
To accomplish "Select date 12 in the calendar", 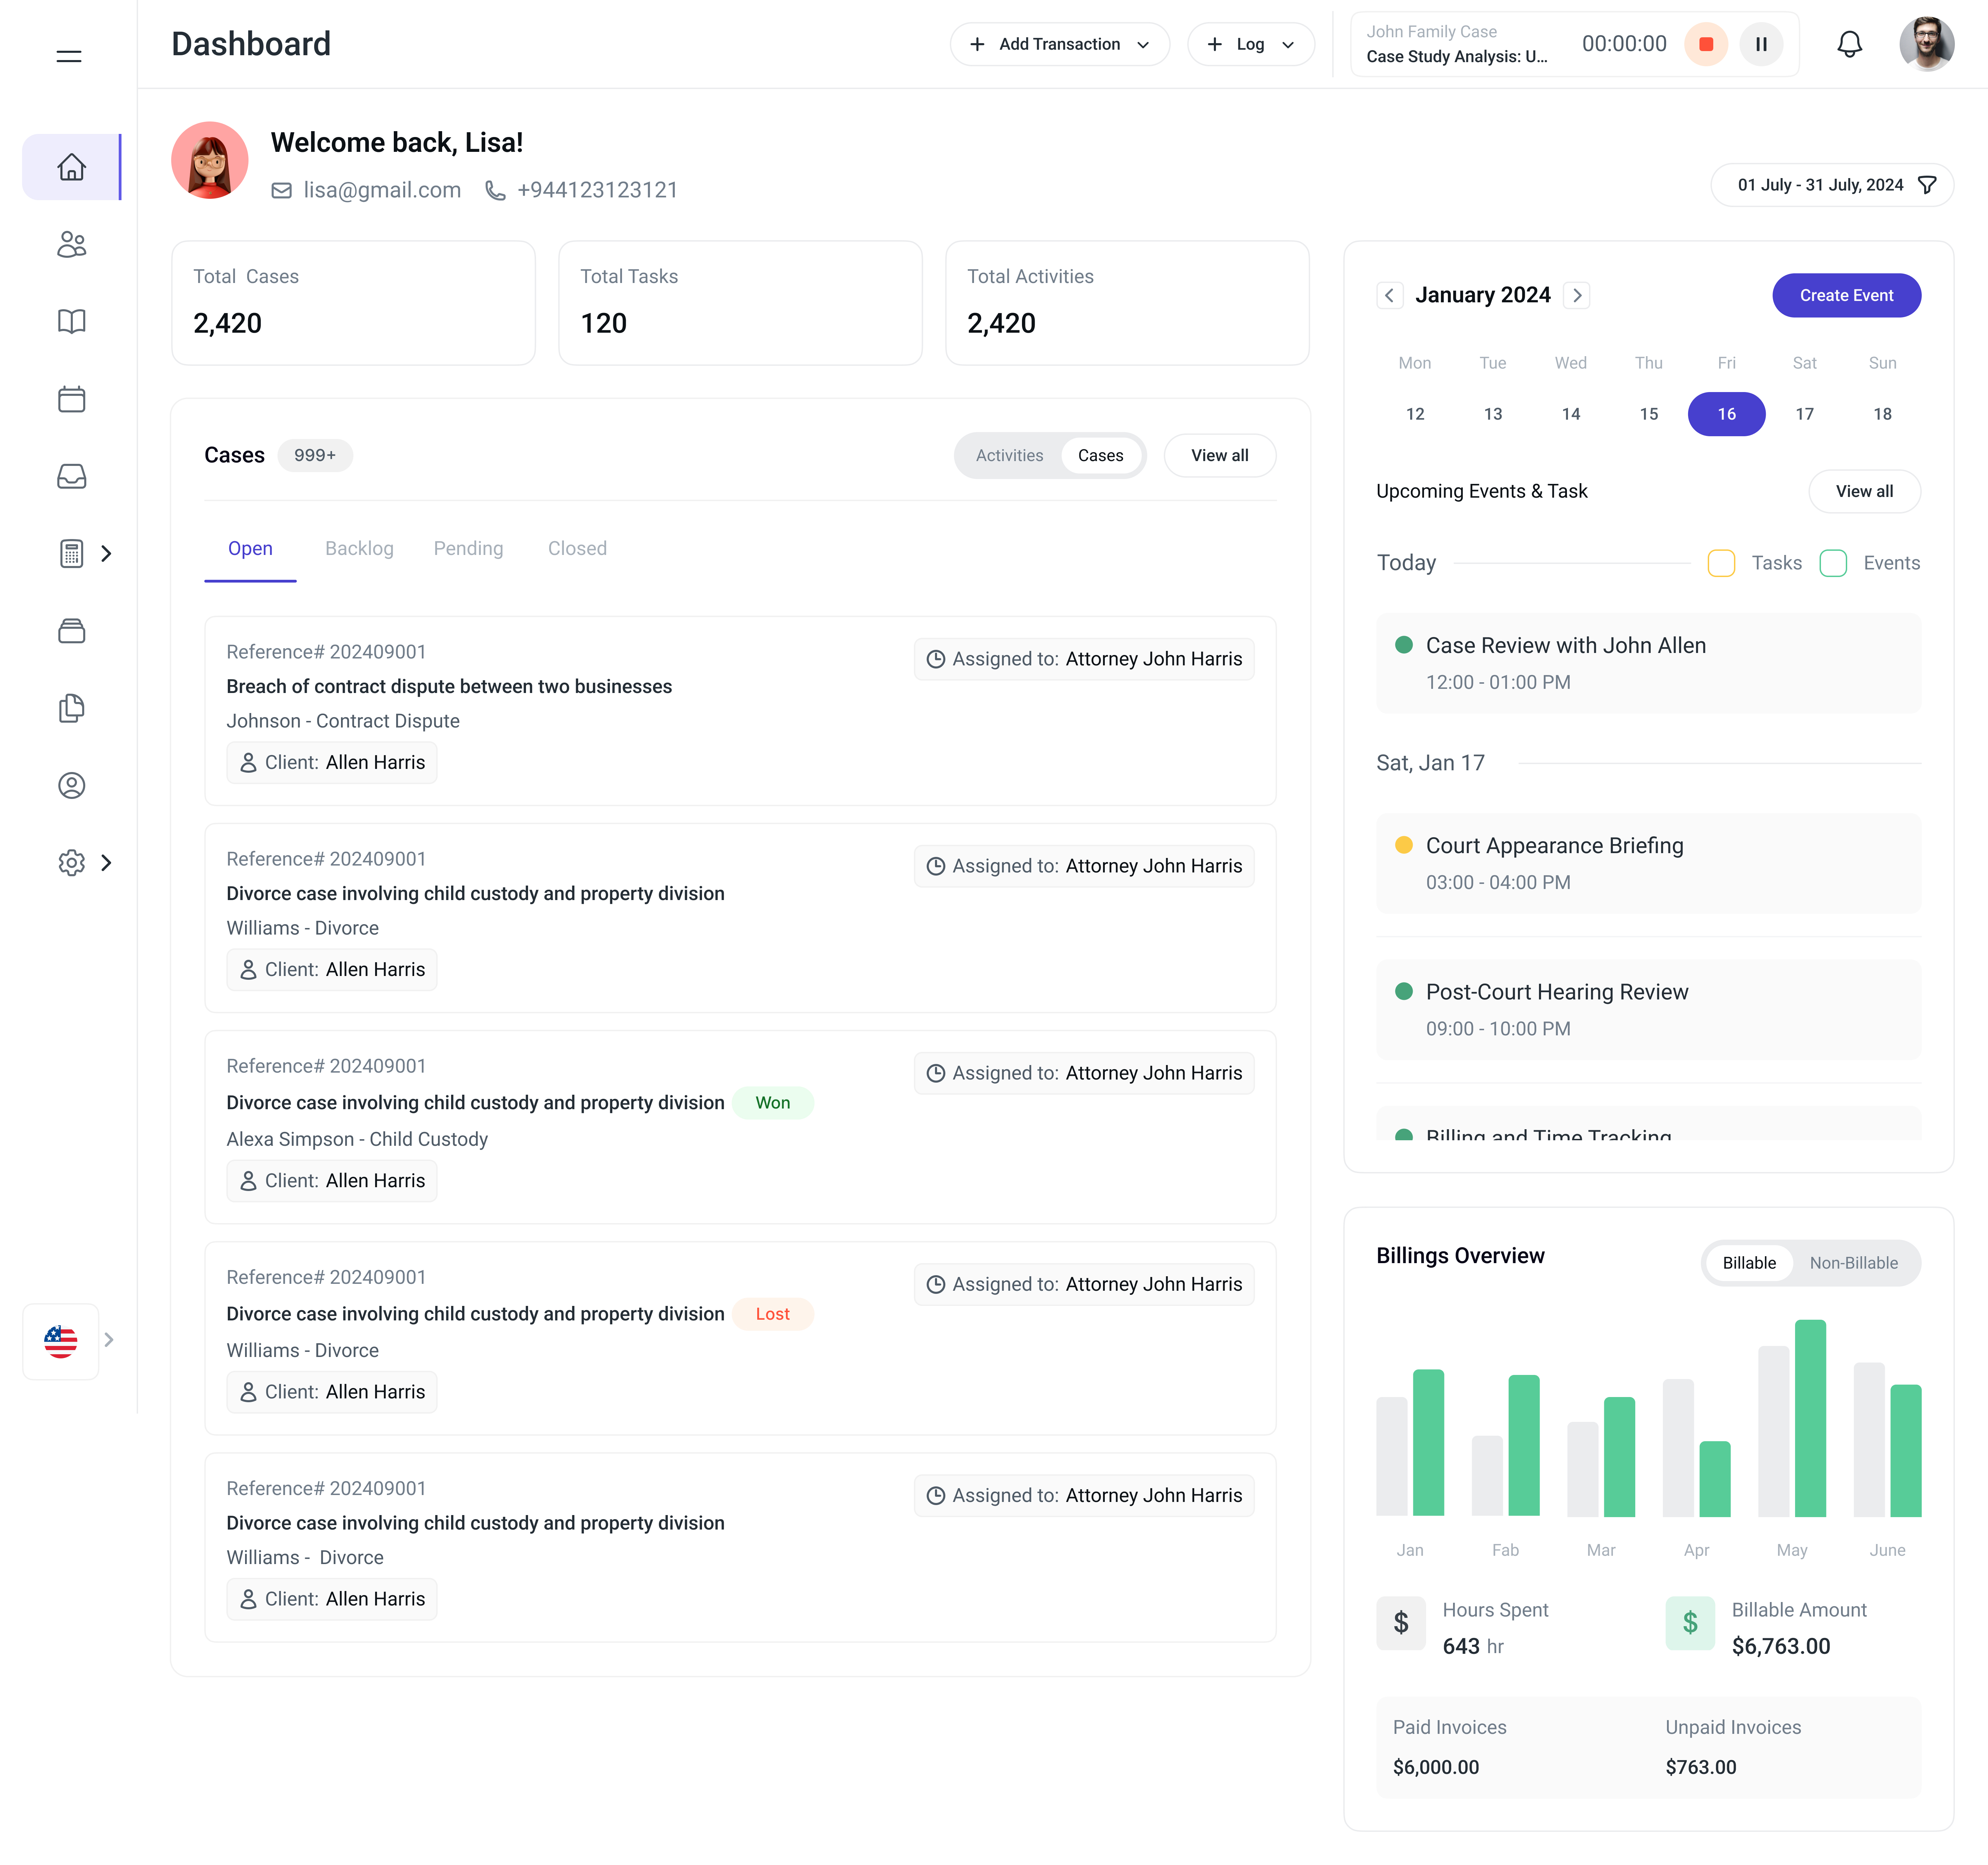I will 1415,414.
